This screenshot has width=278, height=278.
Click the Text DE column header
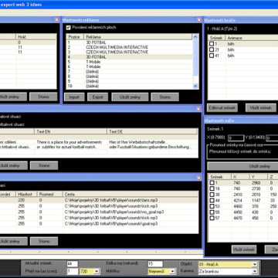point(152,131)
